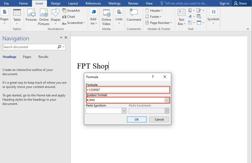Click OK in Formula dialog
The width and height of the screenshot is (252, 163).
coord(137,119)
